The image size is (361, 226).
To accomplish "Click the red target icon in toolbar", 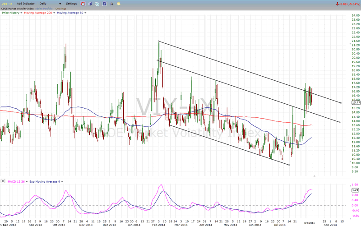I will click(82, 4).
